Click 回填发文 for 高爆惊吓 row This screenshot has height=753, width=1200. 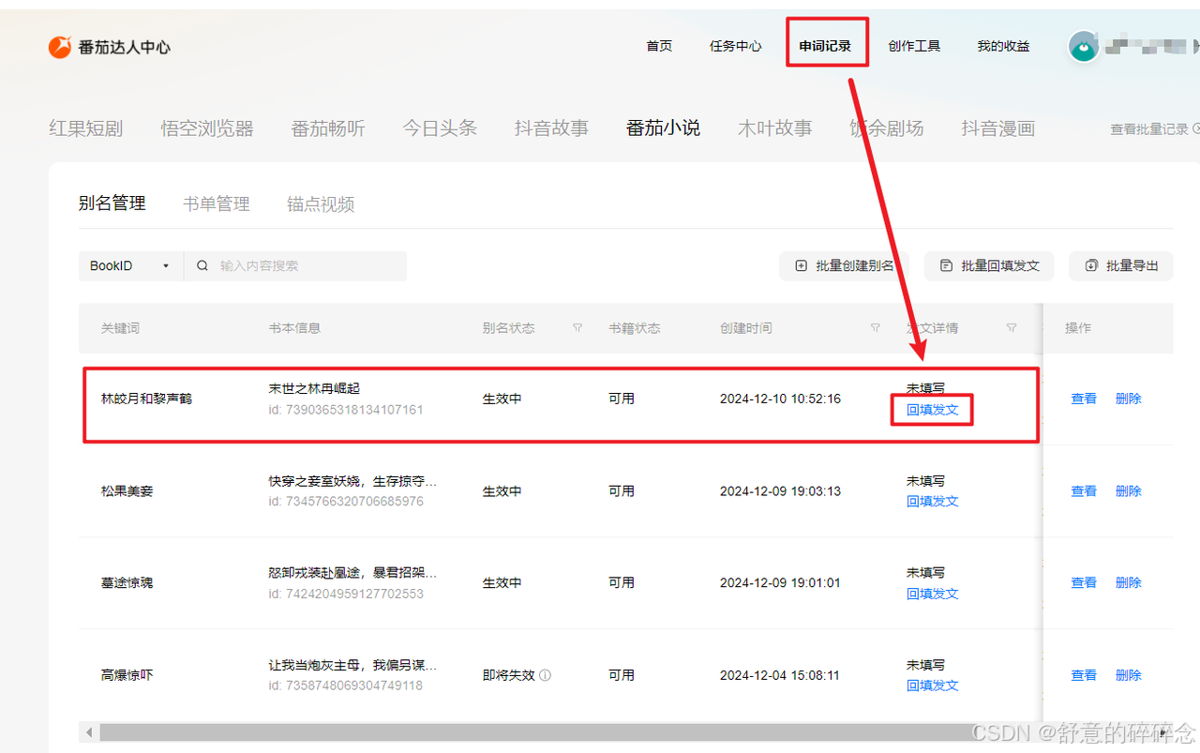click(933, 685)
